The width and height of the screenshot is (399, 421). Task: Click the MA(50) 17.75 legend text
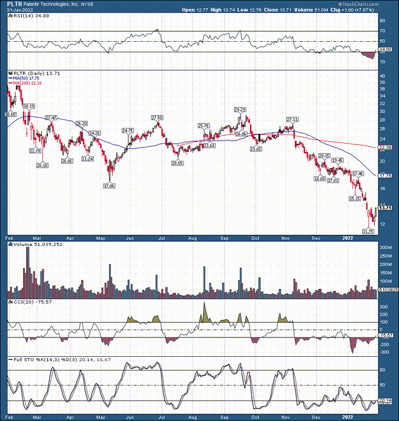pyautogui.click(x=26, y=78)
